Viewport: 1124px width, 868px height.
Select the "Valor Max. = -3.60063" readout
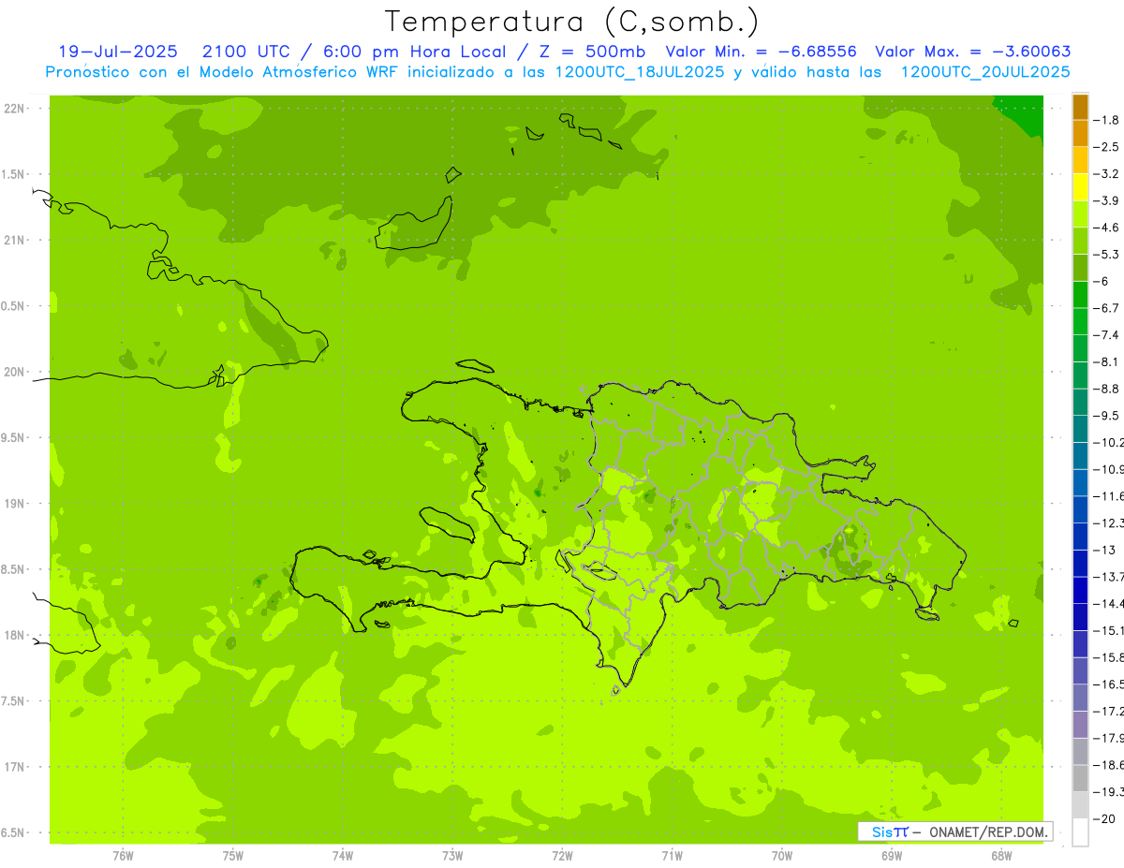[973, 51]
